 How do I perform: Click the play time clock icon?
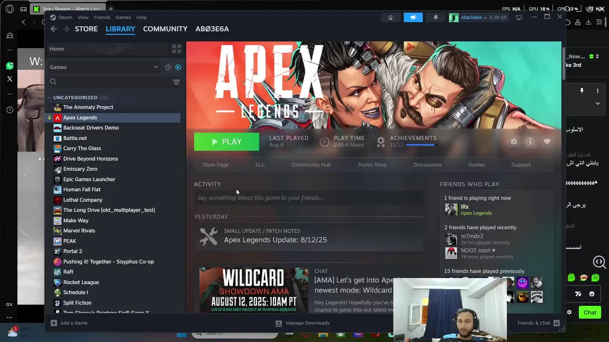pos(324,142)
